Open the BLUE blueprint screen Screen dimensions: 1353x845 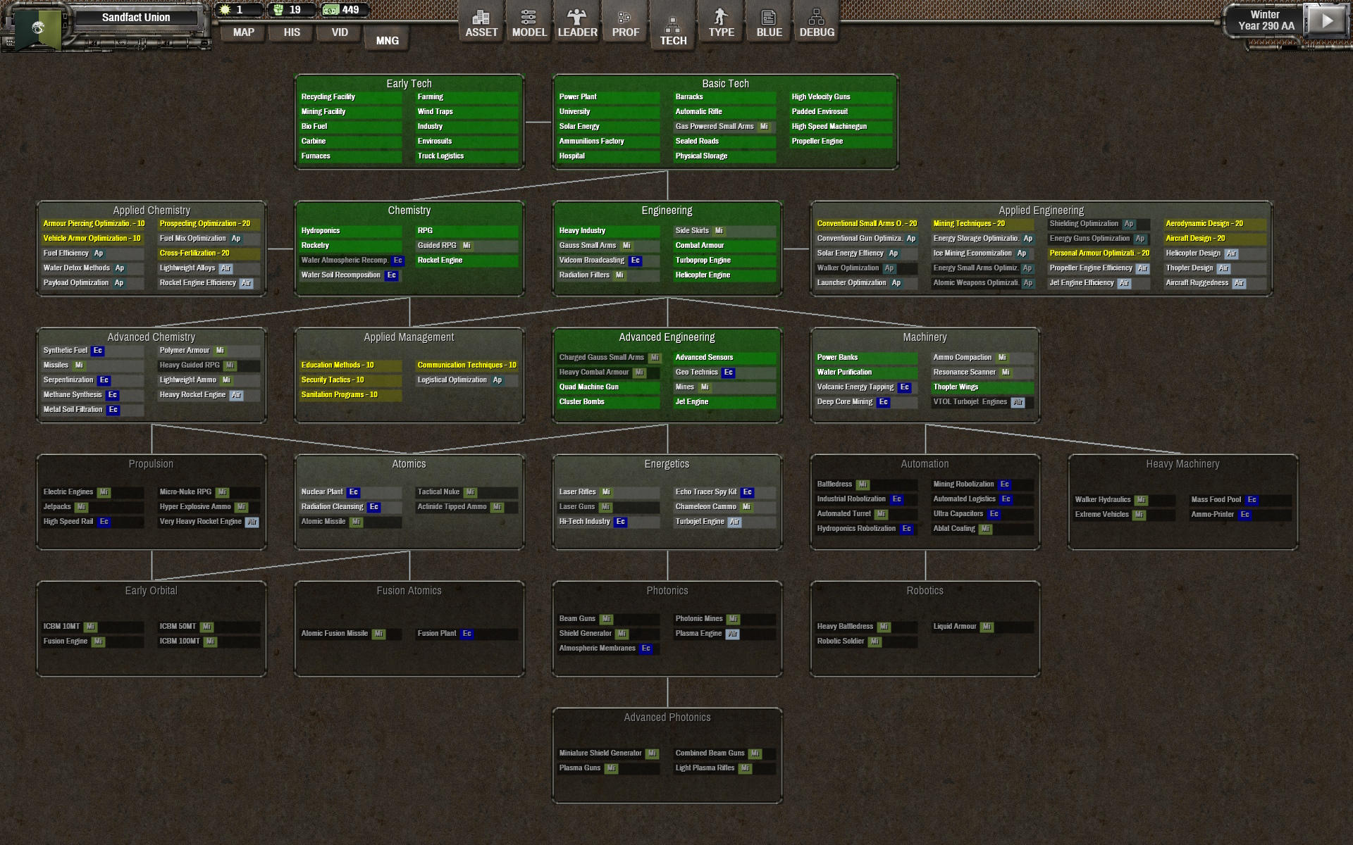(768, 21)
